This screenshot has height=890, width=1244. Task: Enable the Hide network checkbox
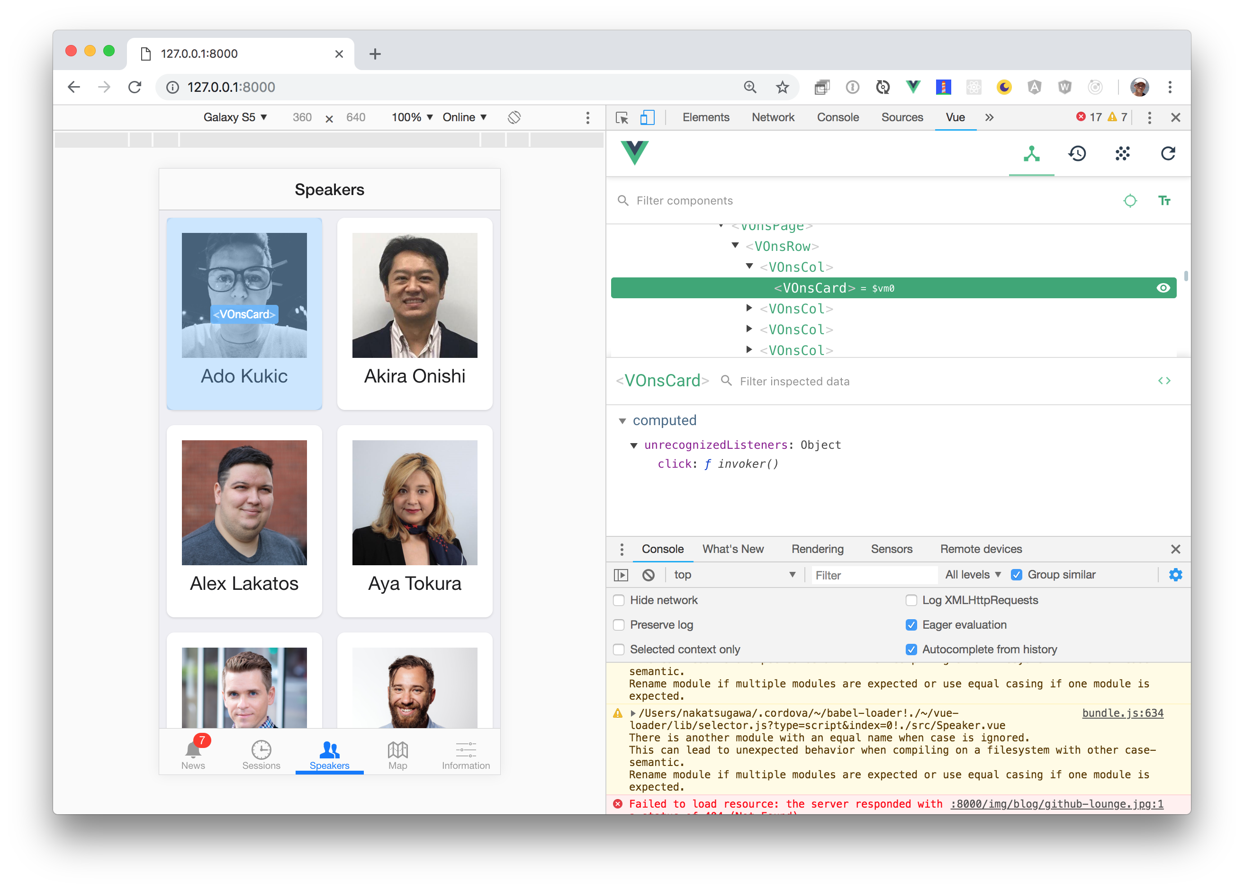click(x=619, y=600)
